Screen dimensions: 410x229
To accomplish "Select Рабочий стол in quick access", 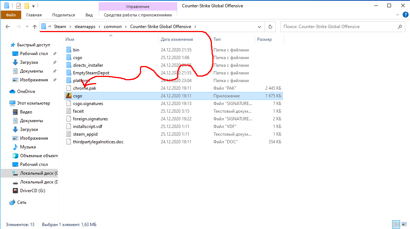I will (x=34, y=54).
